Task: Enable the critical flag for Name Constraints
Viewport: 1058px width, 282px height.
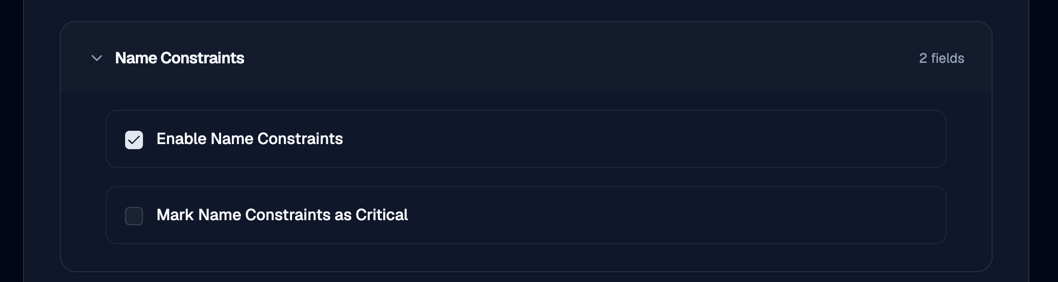Action: click(x=134, y=216)
